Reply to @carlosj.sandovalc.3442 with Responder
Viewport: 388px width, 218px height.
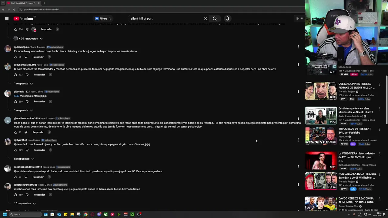(38, 177)
